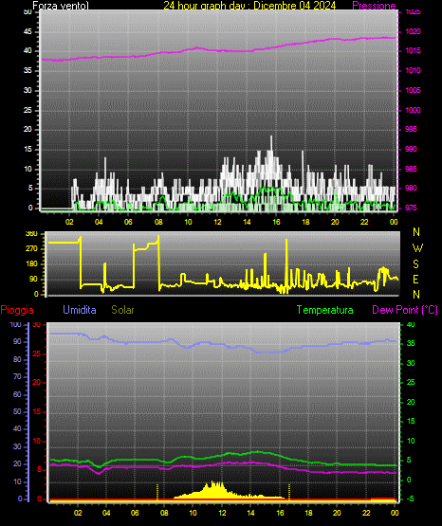The image size is (442, 526).
Task: Click the Pressione legend label
Action: 374,6
